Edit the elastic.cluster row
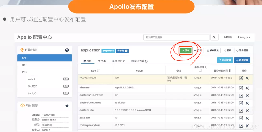Image resolution: width=262 pixels, height=132 pixels. coord(241,111)
